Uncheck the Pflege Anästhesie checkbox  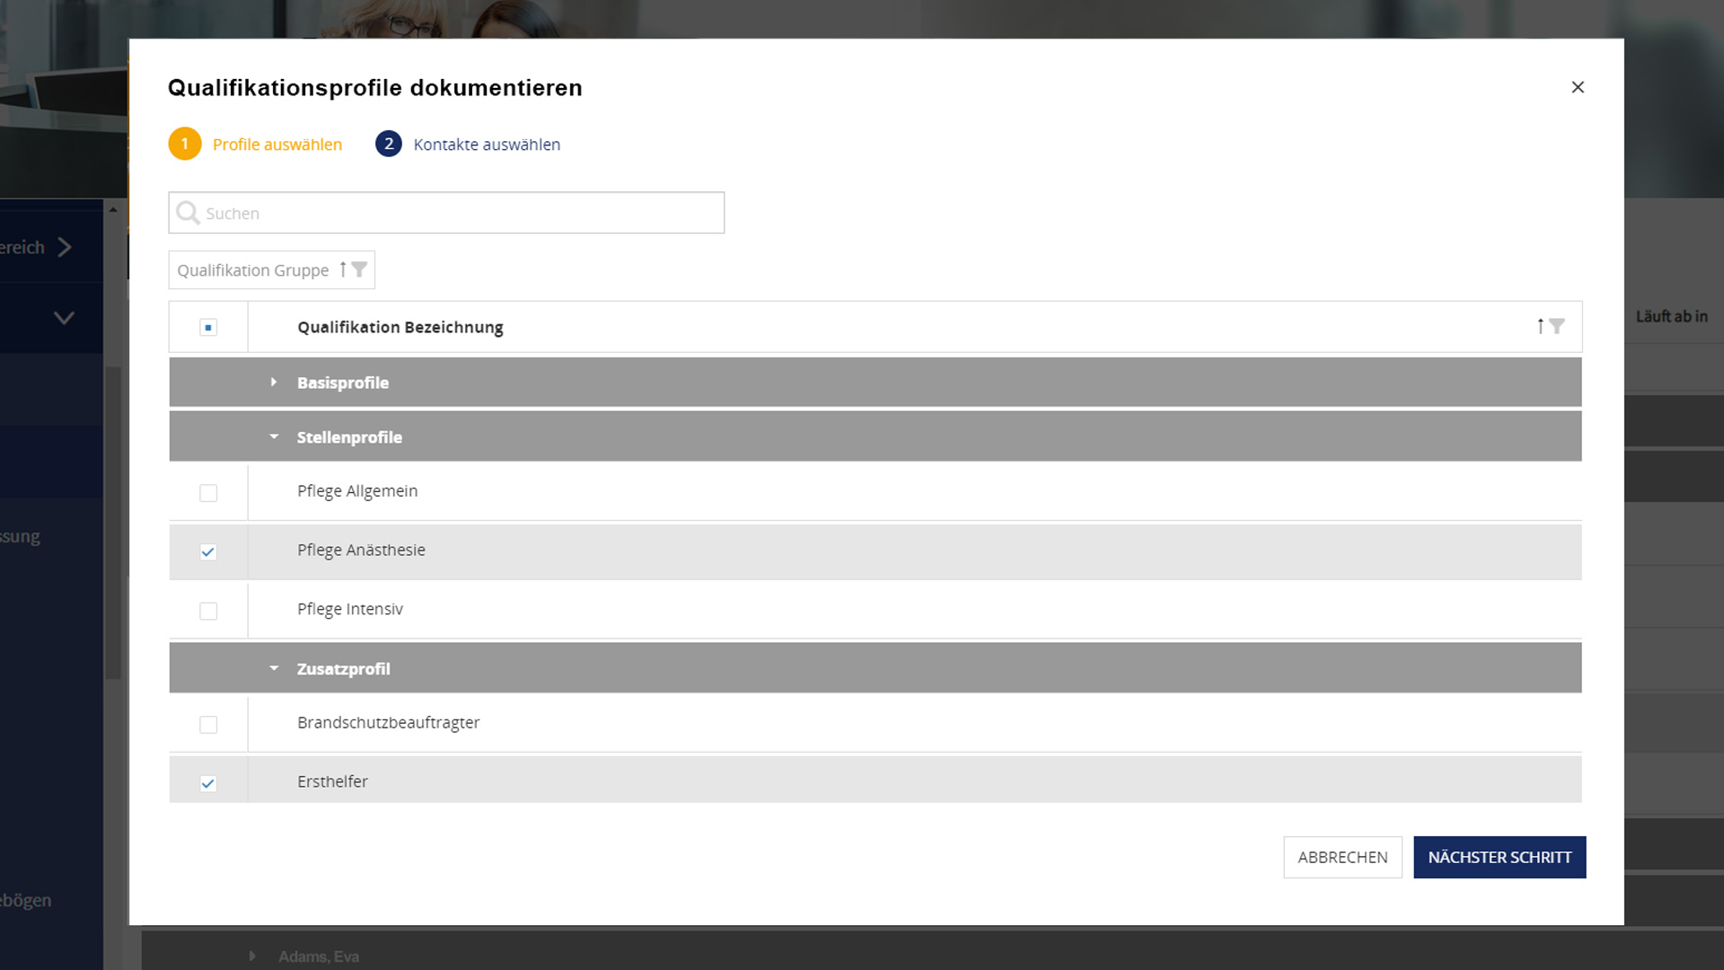coord(208,552)
